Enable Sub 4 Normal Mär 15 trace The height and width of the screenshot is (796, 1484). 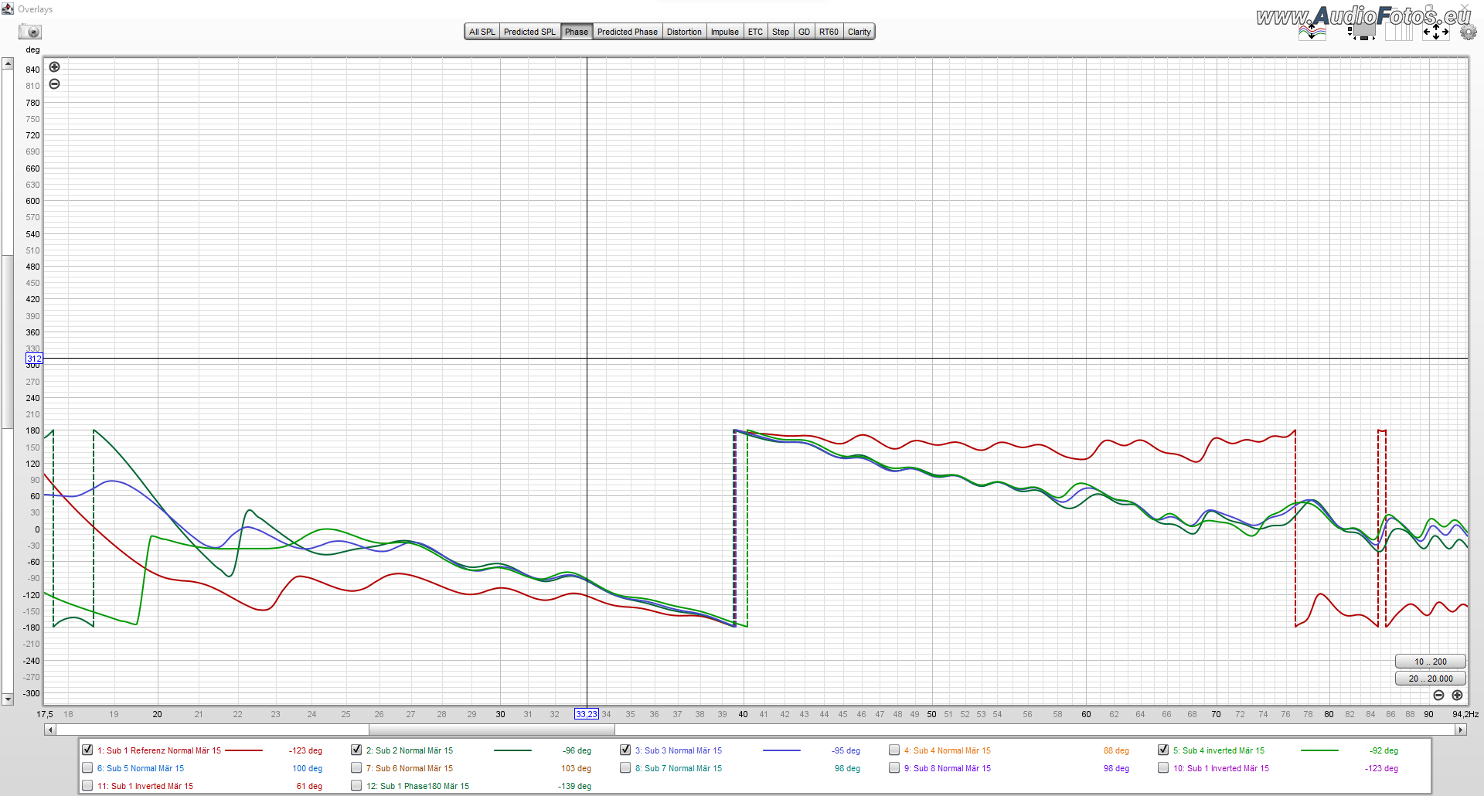(x=894, y=750)
